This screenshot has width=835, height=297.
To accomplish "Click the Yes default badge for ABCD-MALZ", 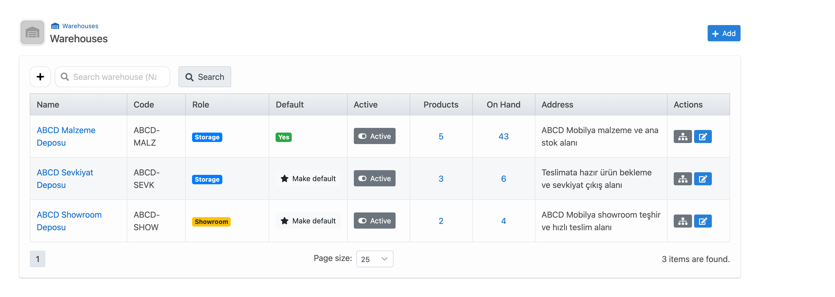I will coord(284,137).
